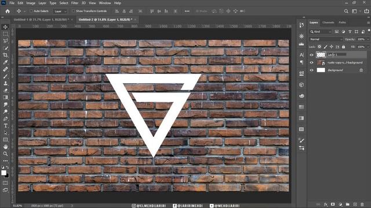Select the Gradient tool
The height and width of the screenshot is (208, 371).
[x=5, y=98]
